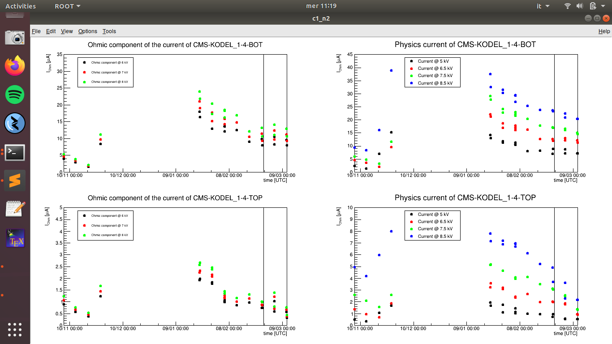Click the volume speaker icon
This screenshot has height=344, width=612.
(x=579, y=6)
